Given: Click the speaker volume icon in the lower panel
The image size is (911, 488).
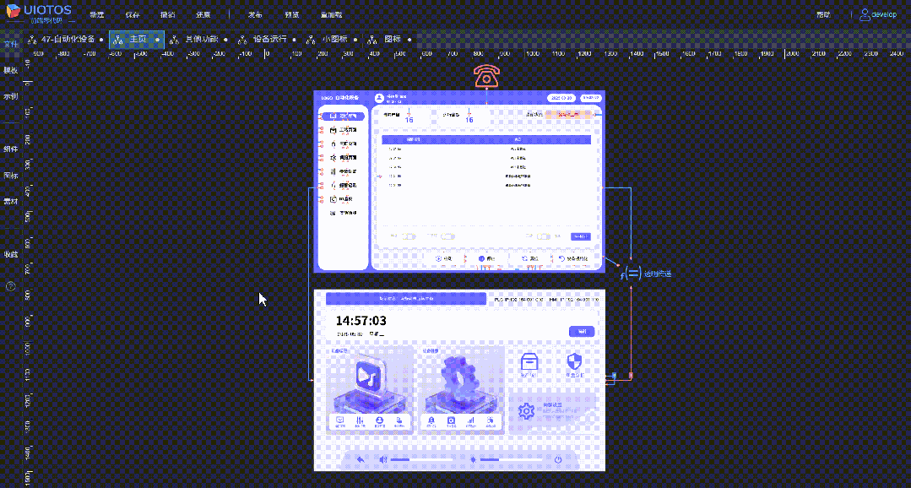Looking at the screenshot, I should click(x=383, y=459).
